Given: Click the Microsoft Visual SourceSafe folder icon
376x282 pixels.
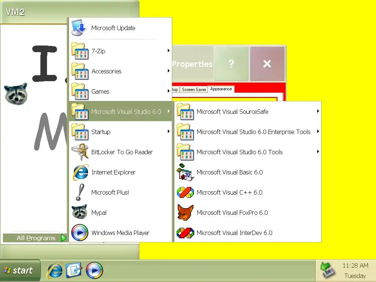Looking at the screenshot, I should point(185,112).
